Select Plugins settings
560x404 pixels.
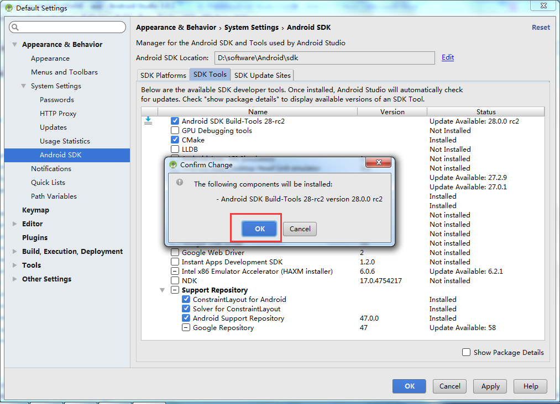coord(35,237)
